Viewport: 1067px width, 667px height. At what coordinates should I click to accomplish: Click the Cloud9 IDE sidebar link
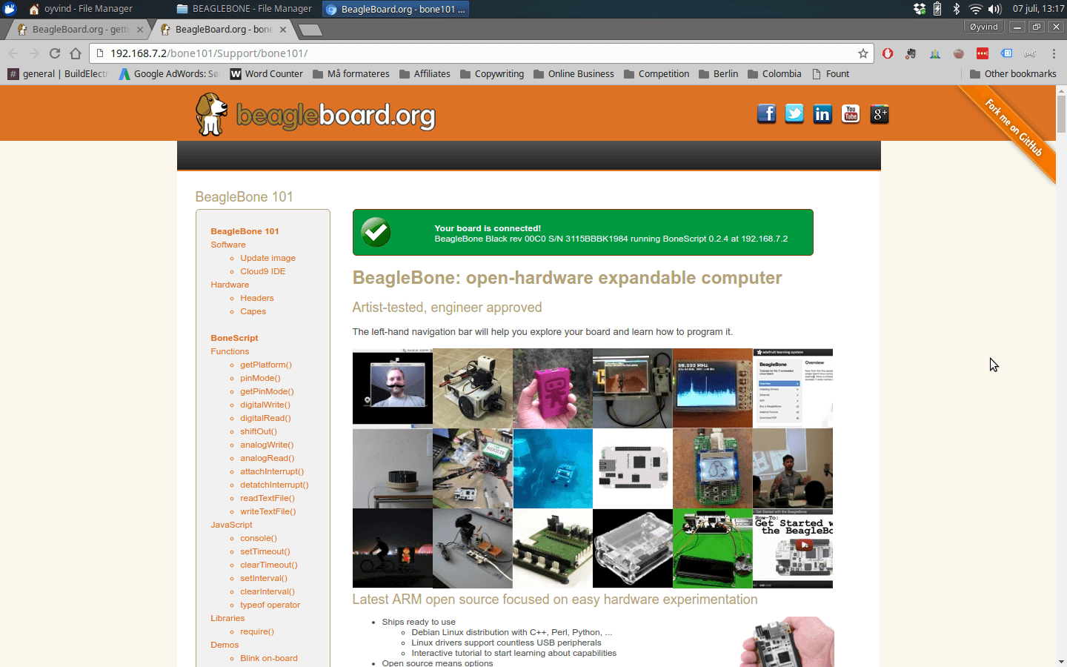[x=262, y=271]
